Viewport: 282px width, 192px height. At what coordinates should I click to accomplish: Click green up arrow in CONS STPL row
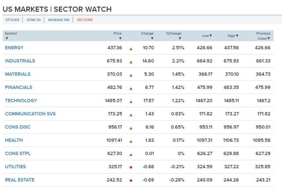pyautogui.click(x=131, y=154)
